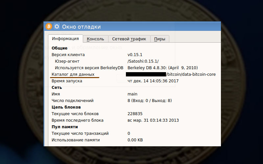This screenshot has width=263, height=164.
Task: Click the Юзер-агент label
Action: (x=67, y=61)
